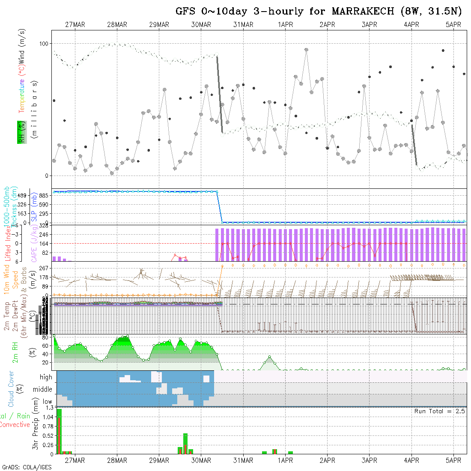471x471 pixels.
Task: Click the 'middle' cloud cover row label
Action: [x=43, y=390]
